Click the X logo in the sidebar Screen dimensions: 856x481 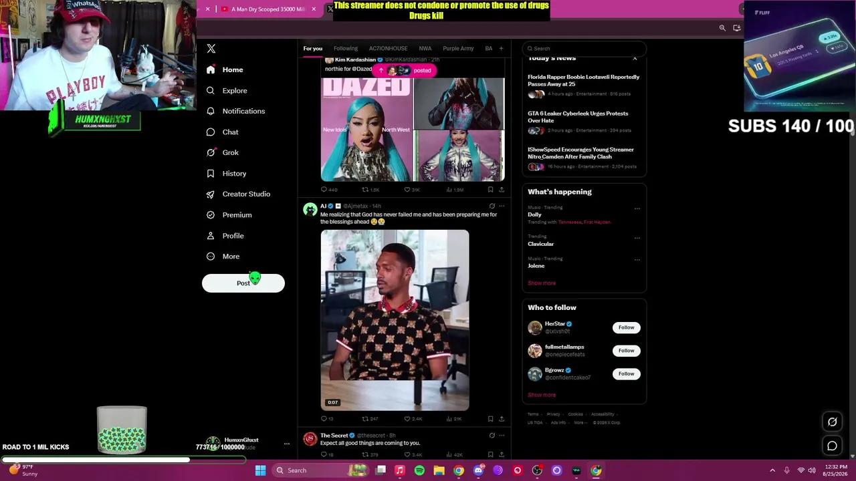[x=211, y=49]
